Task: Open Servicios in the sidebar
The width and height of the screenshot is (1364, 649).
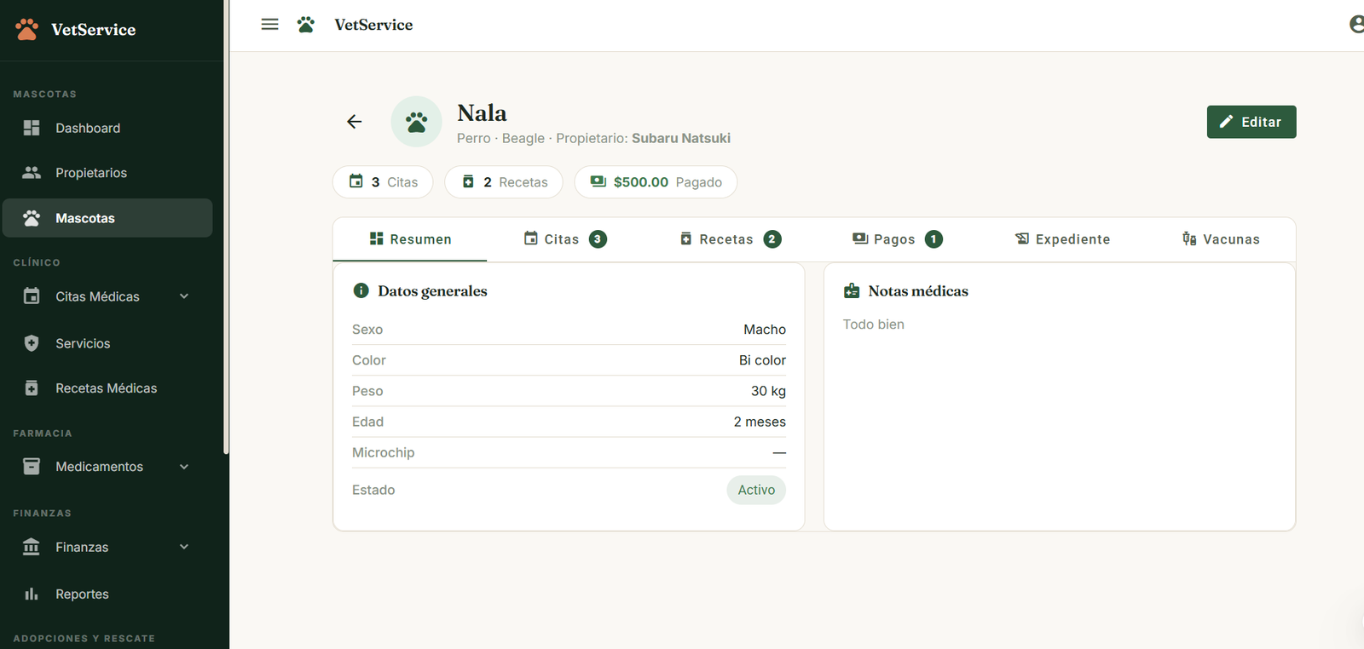Action: pyautogui.click(x=107, y=343)
